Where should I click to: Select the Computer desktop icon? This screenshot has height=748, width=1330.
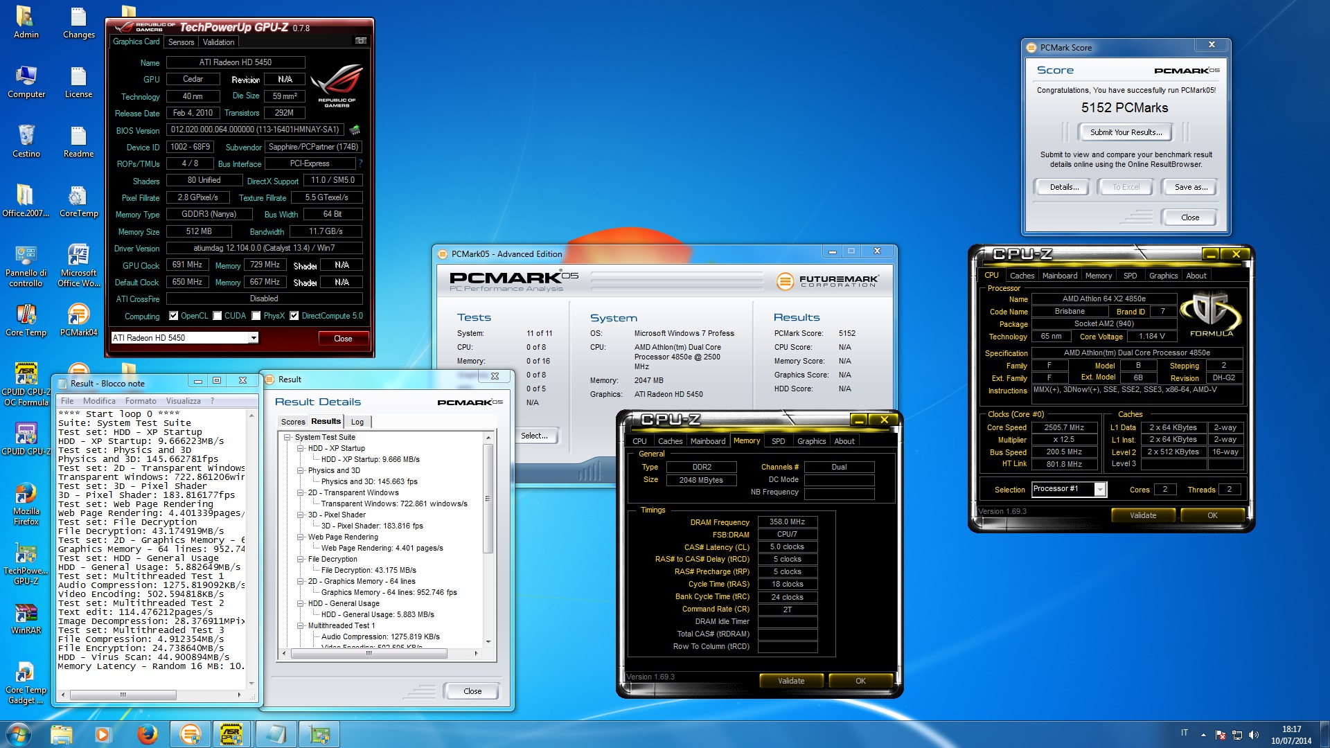(26, 82)
